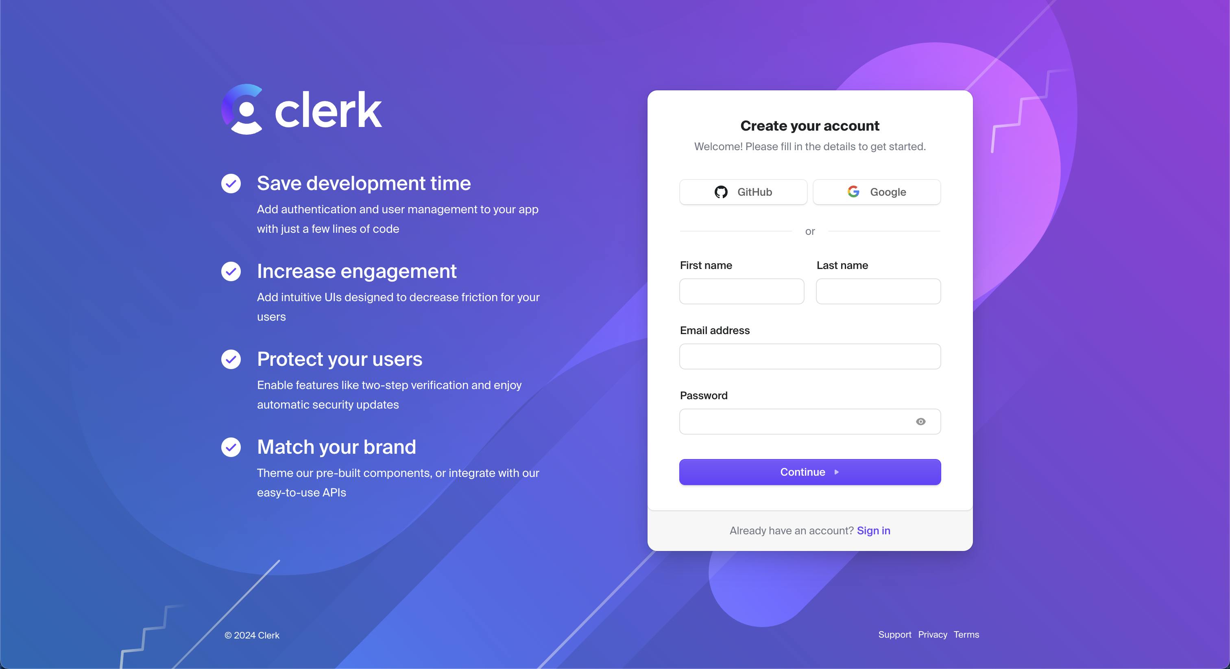Click the checkmark icon next to Increase engagement
Screen dimensions: 1230x669
coord(231,270)
